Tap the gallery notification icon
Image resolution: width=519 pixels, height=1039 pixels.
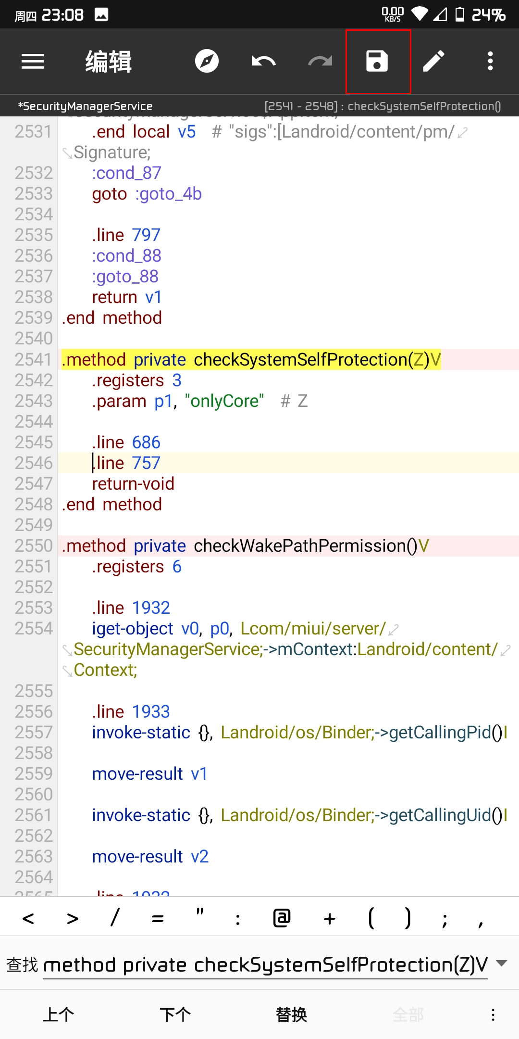[x=101, y=15]
